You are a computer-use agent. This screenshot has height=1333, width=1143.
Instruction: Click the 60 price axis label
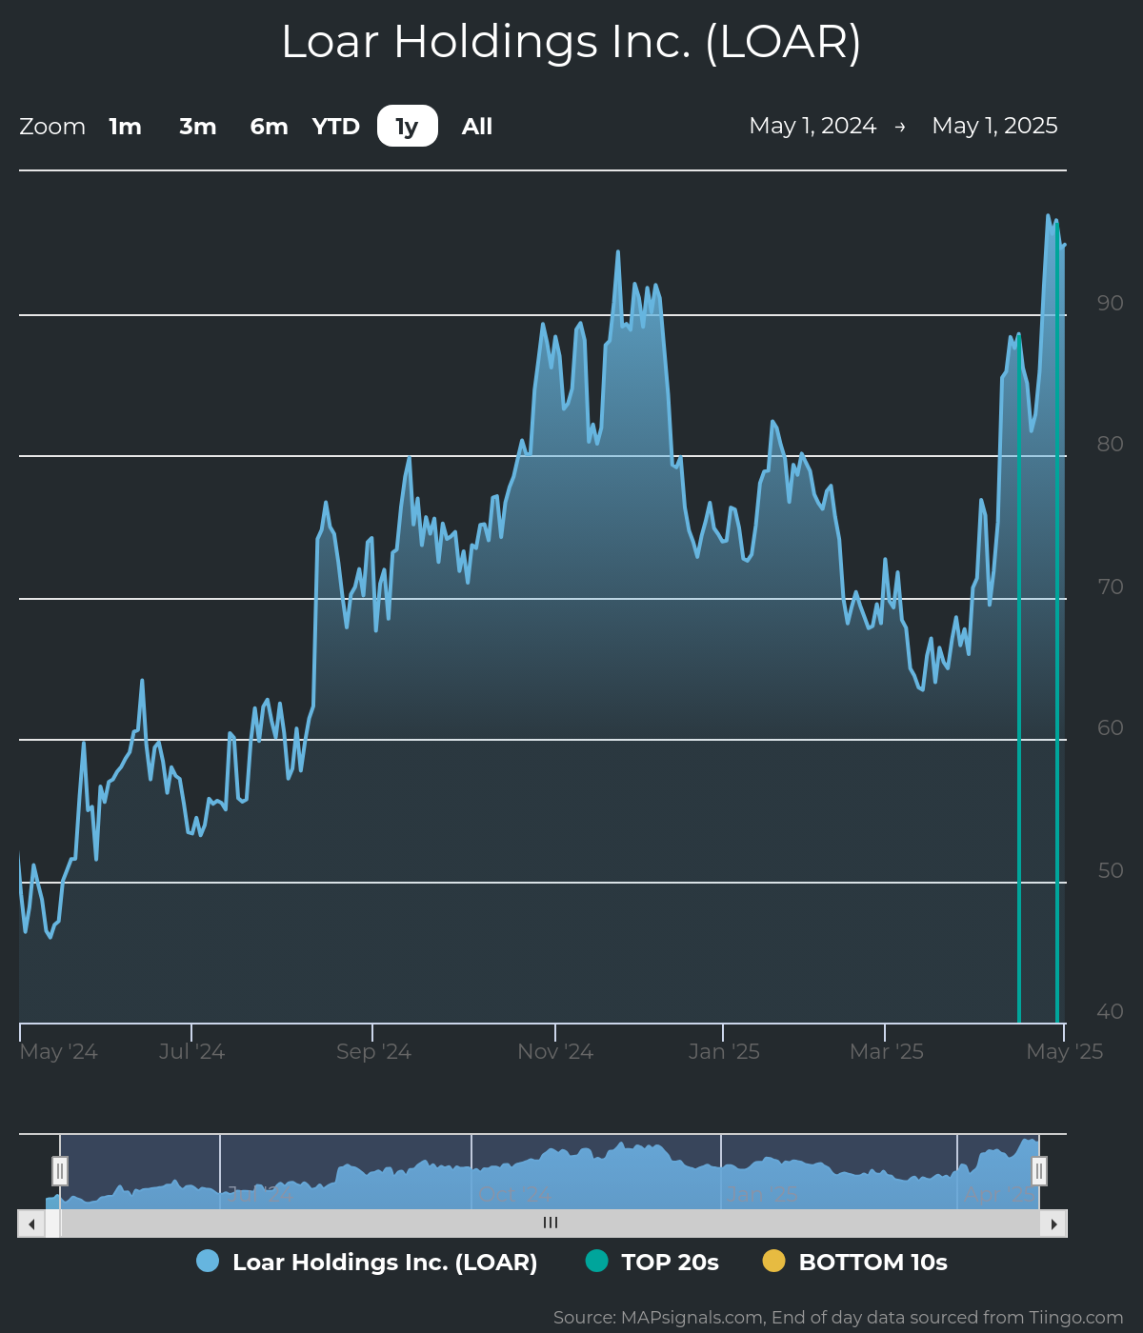[x=1111, y=727]
